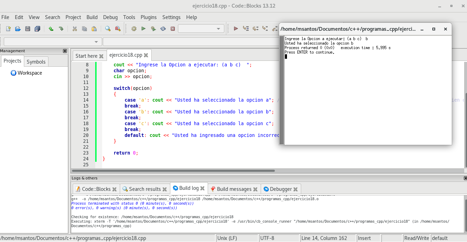Click the red Debug/Continue arrow icon
Screen dimensions: 467x242
coord(236,29)
